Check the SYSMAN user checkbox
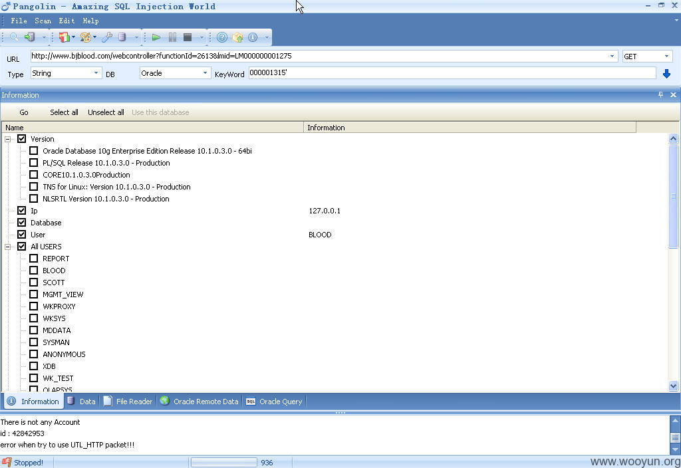Viewport: 681px width, 468px height. pos(33,342)
